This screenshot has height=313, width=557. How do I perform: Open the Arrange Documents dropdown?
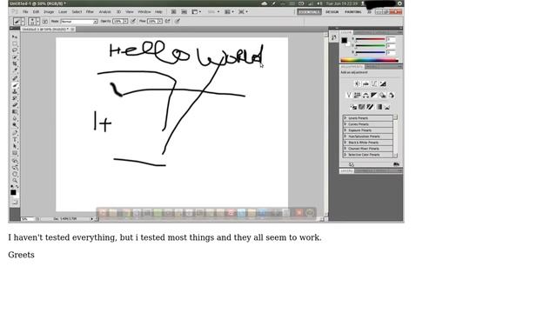pos(229,11)
